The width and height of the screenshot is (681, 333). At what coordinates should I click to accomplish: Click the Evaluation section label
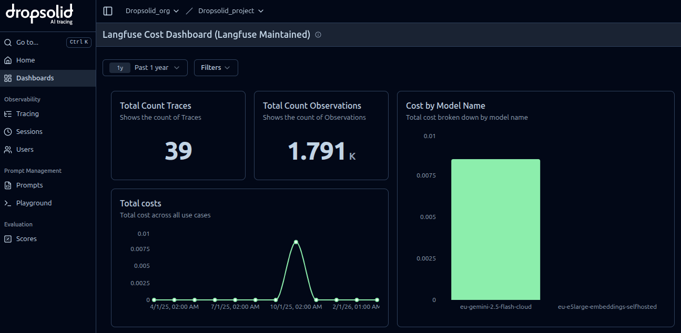(x=18, y=224)
